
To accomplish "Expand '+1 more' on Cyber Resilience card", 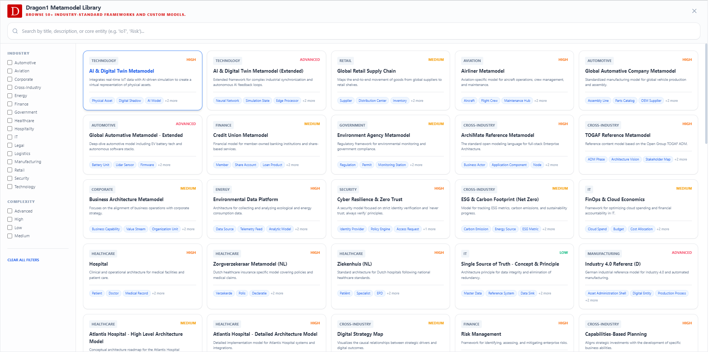I will pyautogui.click(x=429, y=229).
